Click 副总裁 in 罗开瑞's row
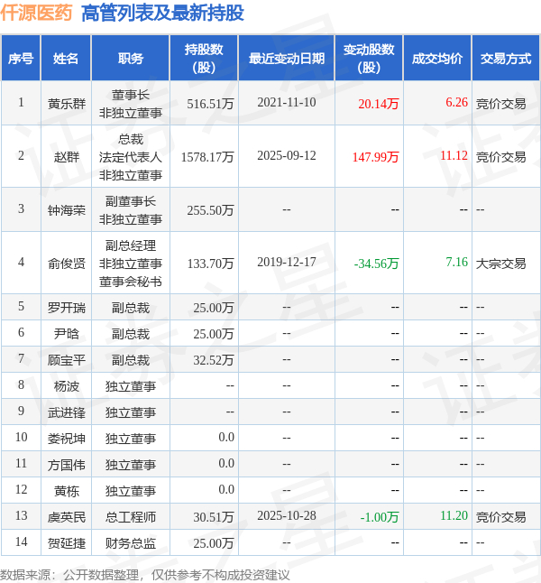Viewport: 541px width, 583px height. (x=131, y=308)
